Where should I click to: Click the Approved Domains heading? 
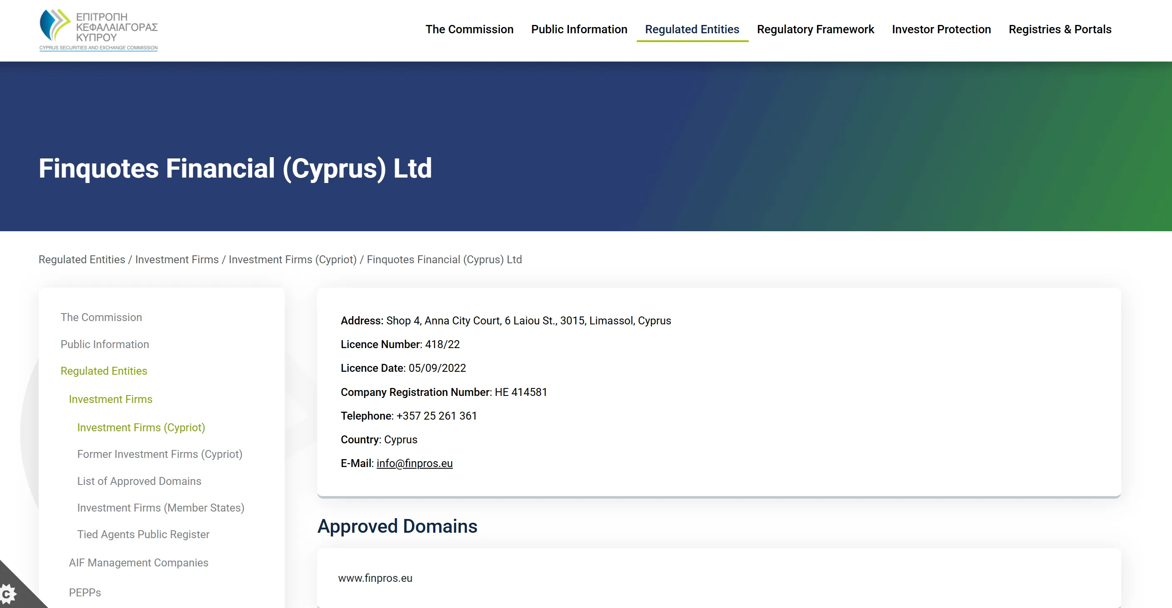[x=397, y=526]
